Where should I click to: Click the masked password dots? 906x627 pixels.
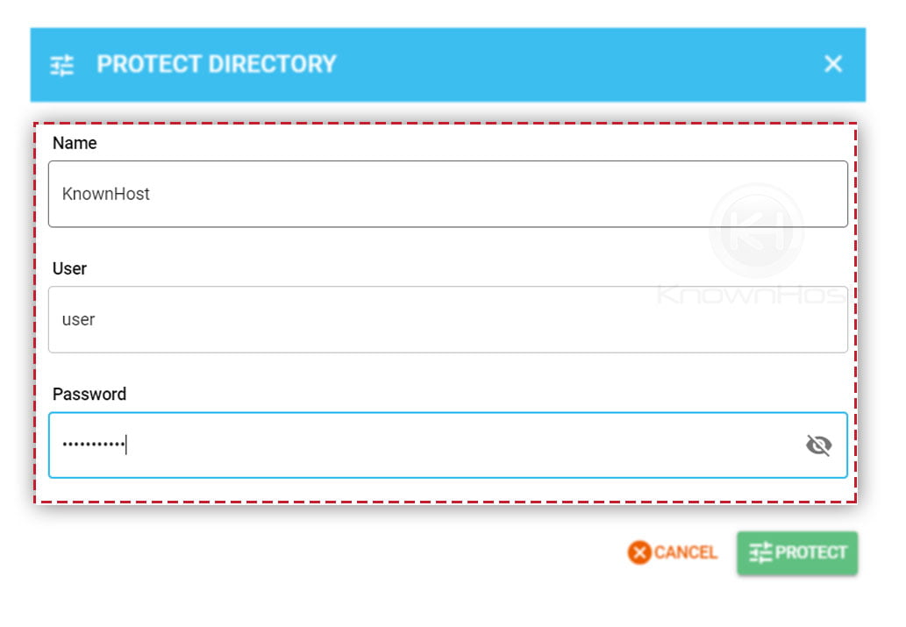[x=94, y=445]
